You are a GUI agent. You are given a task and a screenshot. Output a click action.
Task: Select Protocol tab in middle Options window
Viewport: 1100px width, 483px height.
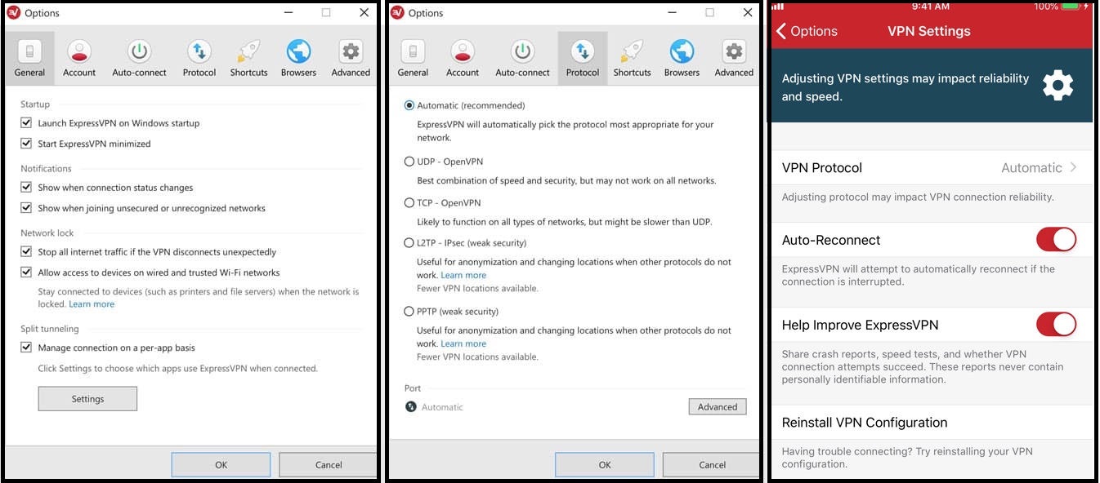(583, 58)
